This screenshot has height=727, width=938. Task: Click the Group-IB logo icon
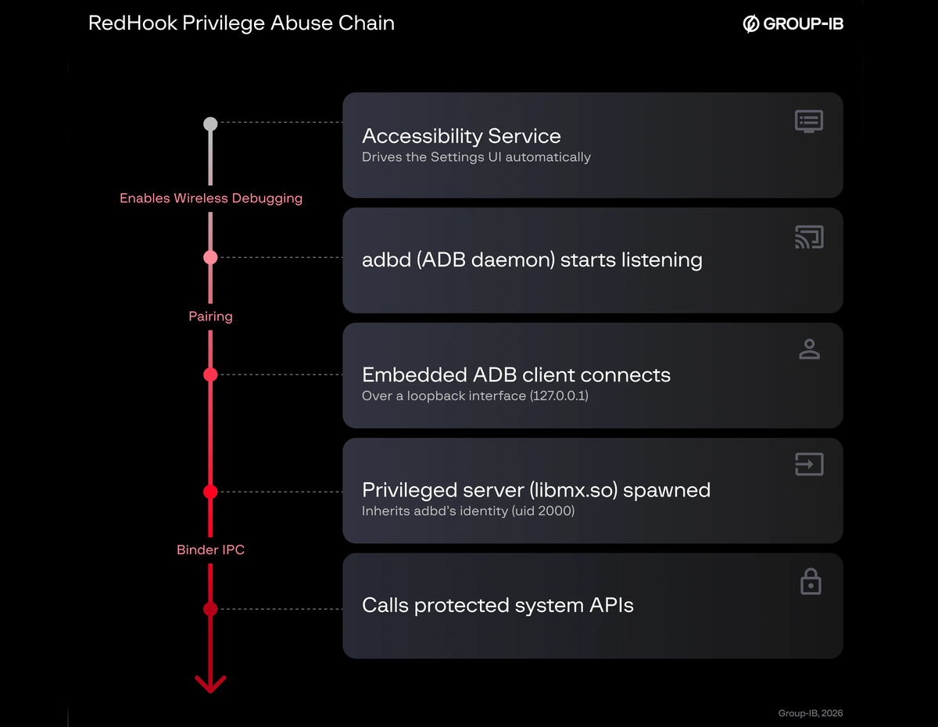750,24
